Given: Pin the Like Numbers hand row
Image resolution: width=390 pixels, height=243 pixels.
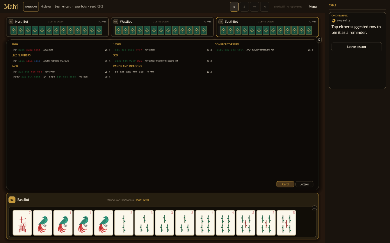Looking at the screenshot, I should coord(62,61).
